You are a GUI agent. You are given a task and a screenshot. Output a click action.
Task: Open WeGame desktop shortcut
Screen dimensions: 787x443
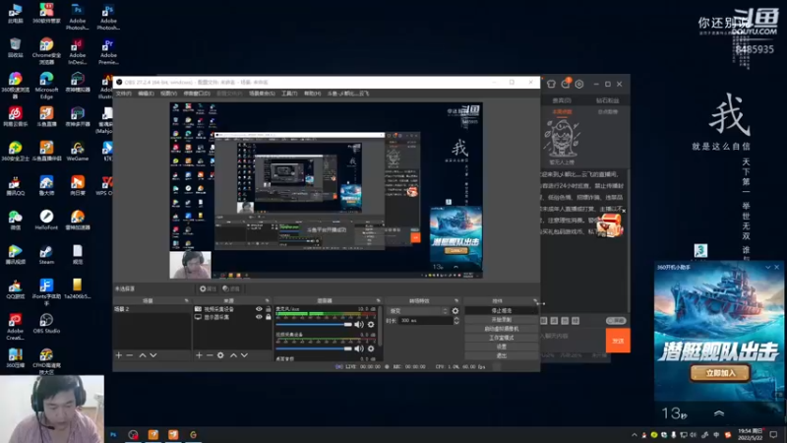(78, 152)
